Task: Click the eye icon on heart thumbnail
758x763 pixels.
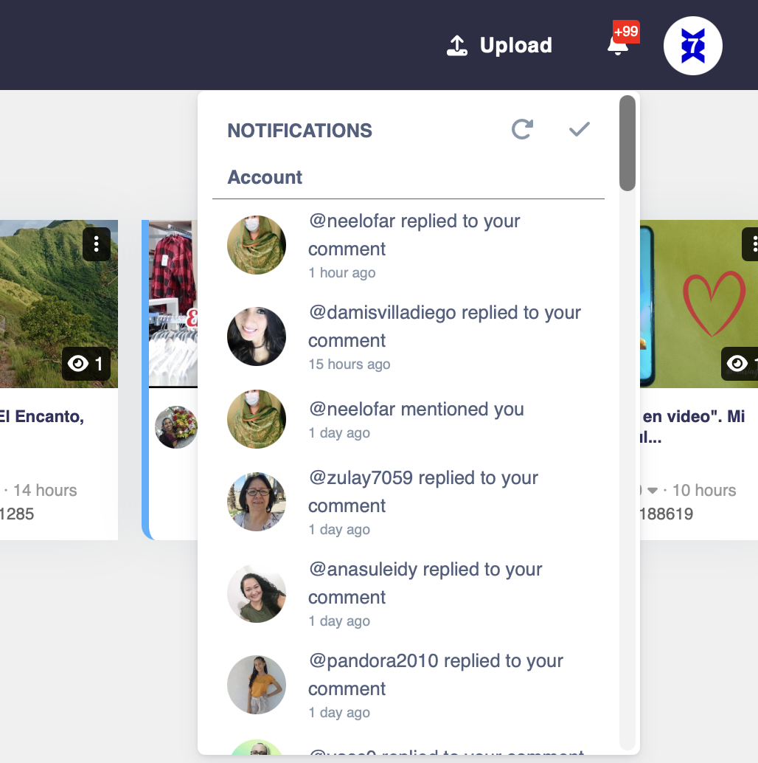Action: click(737, 364)
